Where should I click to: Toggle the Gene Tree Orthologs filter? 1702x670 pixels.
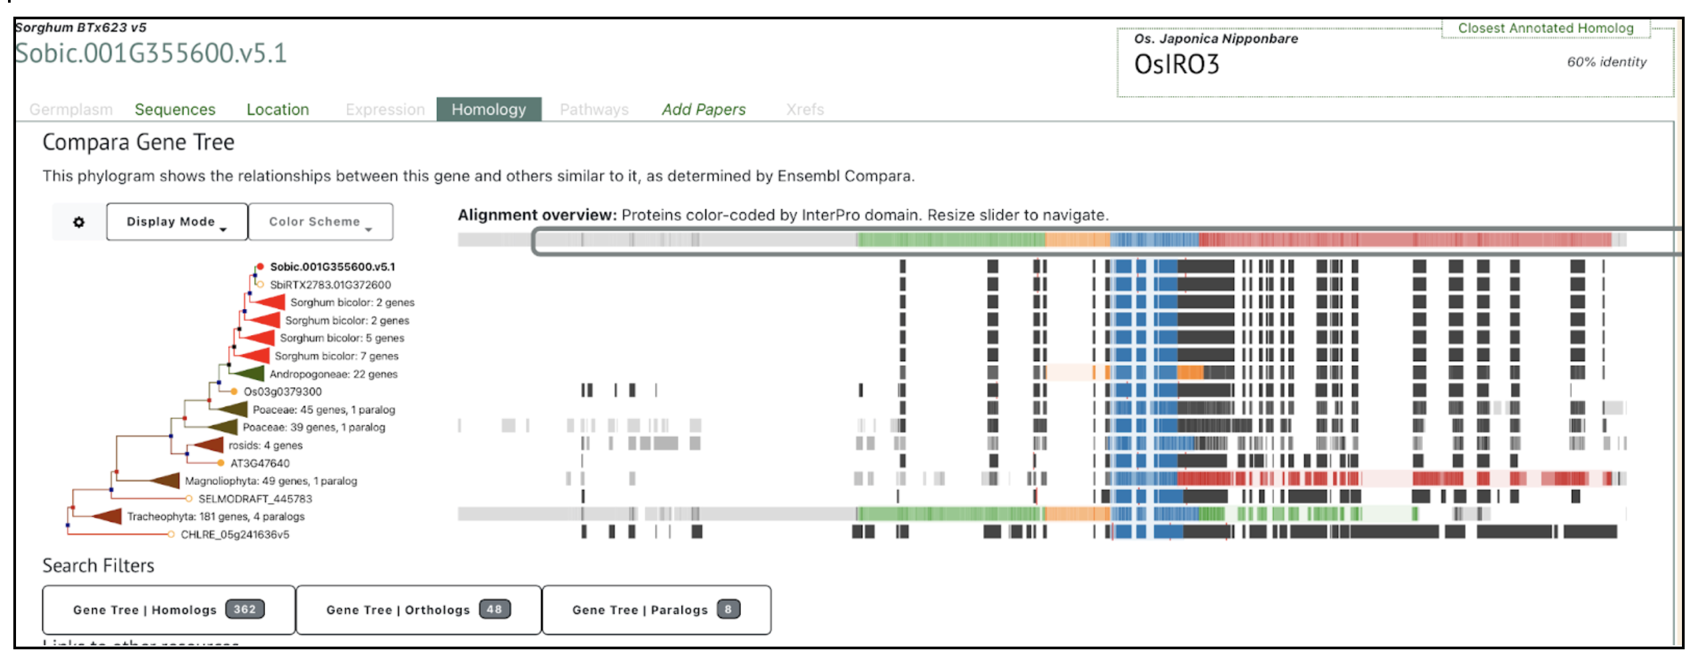click(x=418, y=610)
